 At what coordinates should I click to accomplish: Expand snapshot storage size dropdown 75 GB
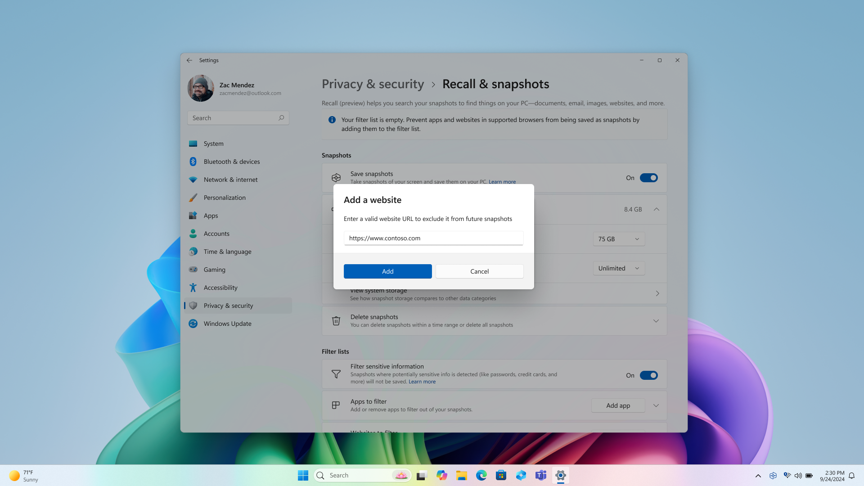[619, 238]
